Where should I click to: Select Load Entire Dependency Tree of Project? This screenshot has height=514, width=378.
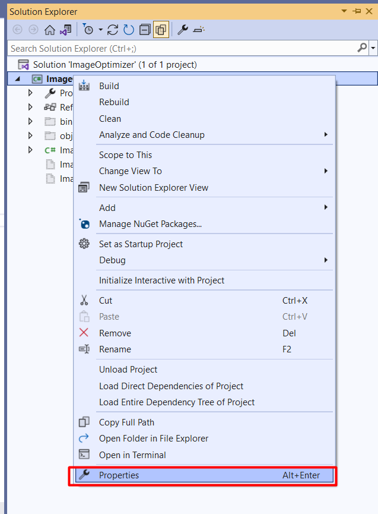[205, 402]
